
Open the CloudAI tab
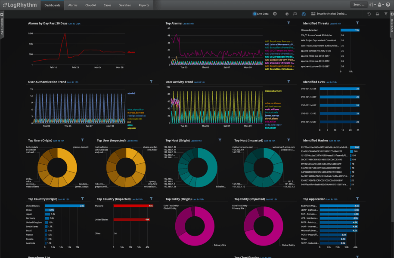pyautogui.click(x=90, y=5)
